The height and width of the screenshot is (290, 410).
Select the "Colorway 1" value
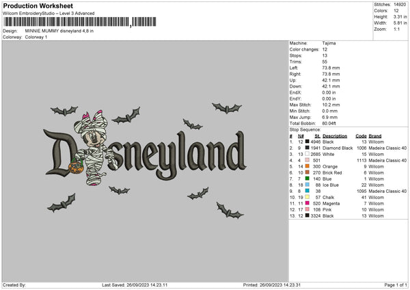pos(36,37)
